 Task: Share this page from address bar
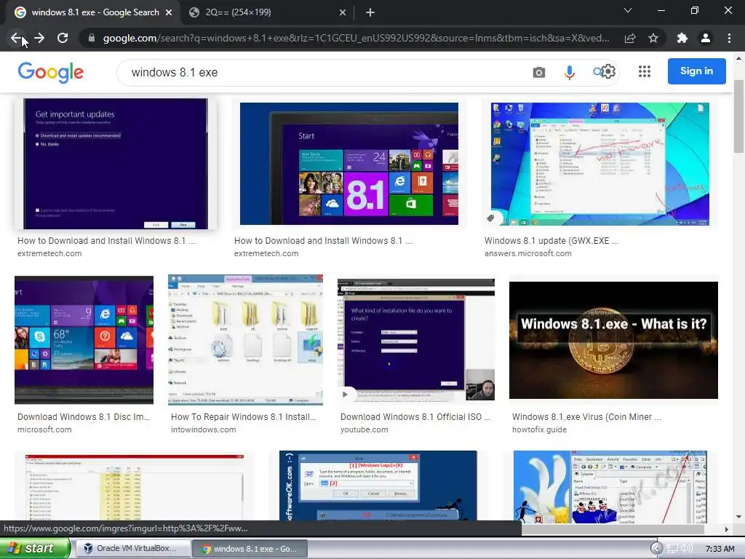[x=630, y=38]
